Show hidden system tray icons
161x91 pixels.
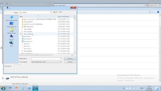click(124, 88)
